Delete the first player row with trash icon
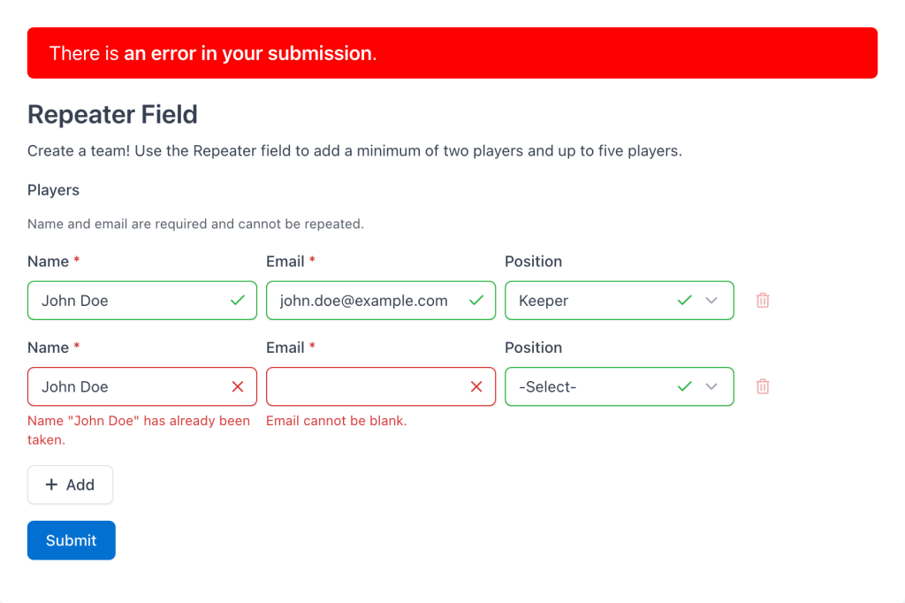 point(763,301)
